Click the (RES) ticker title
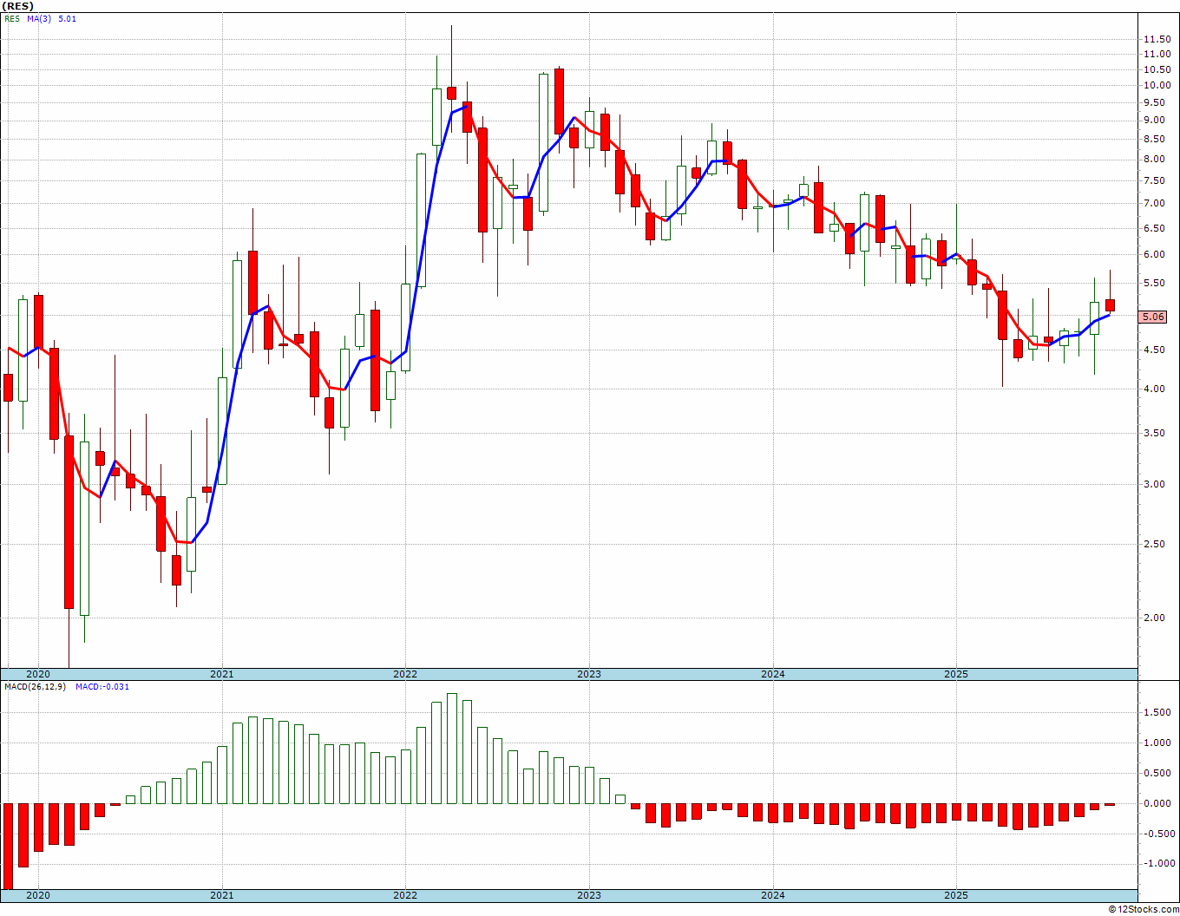This screenshot has height=916, width=1180. pos(18,6)
